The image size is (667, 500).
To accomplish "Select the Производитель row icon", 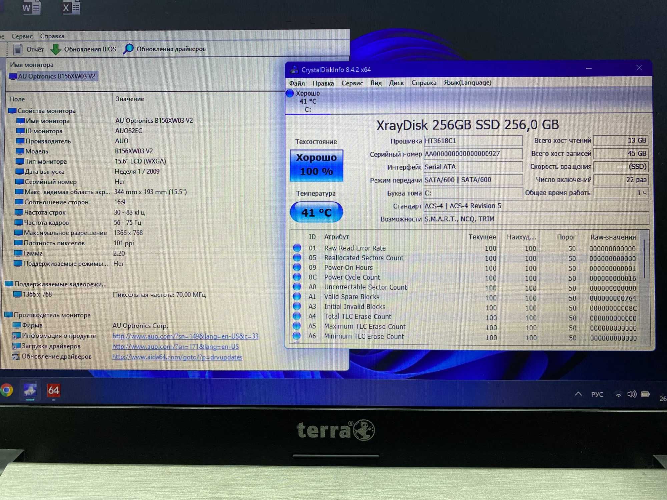I will (x=20, y=141).
